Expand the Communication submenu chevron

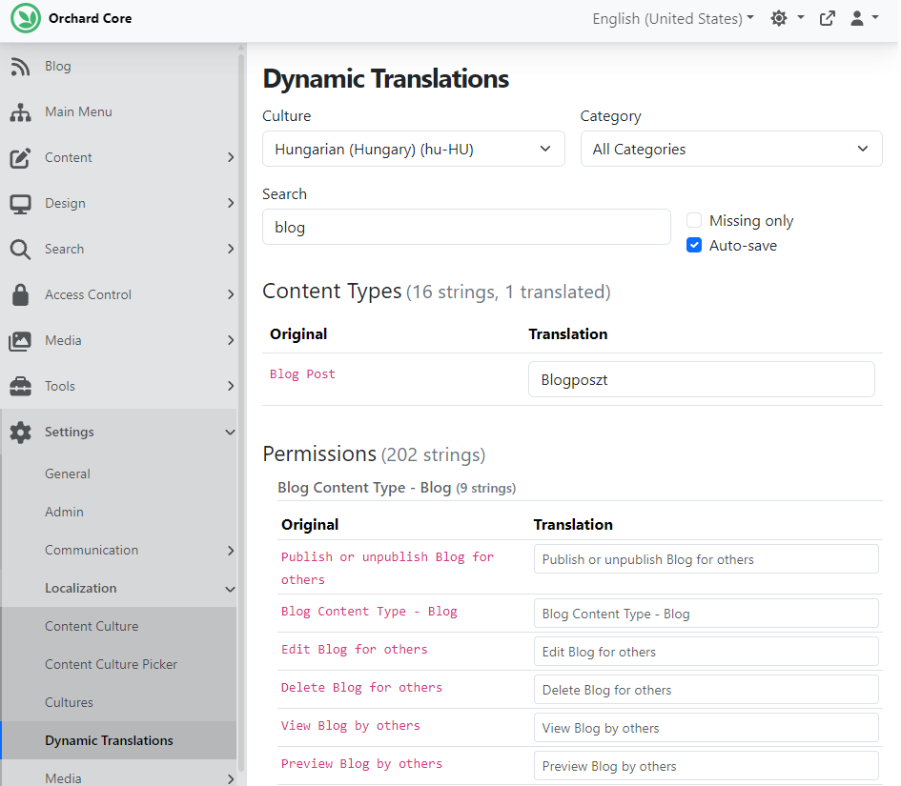231,551
